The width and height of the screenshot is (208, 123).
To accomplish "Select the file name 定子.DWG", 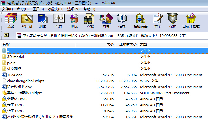I will click(x=15, y=105).
